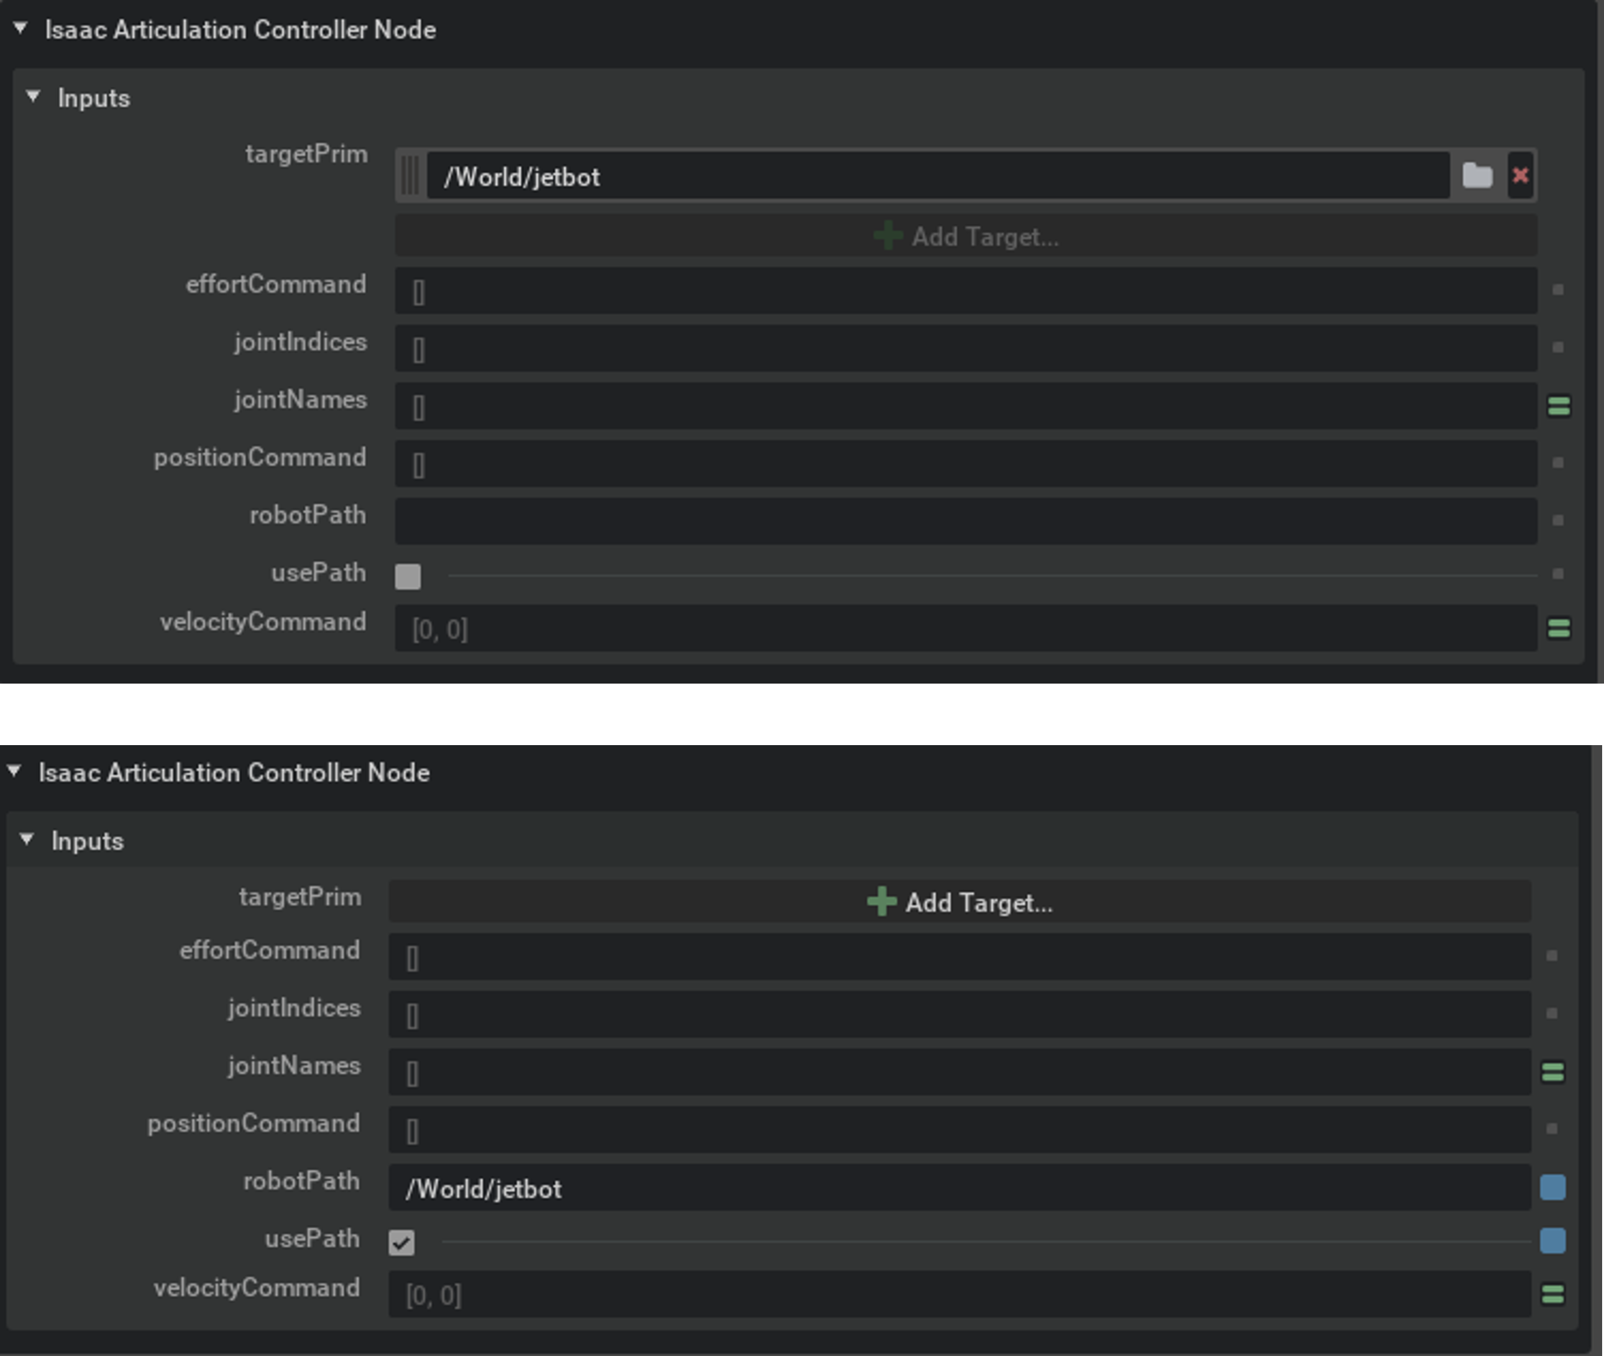Collapse the Inputs group in the top panel
The image size is (1604, 1356).
[33, 97]
